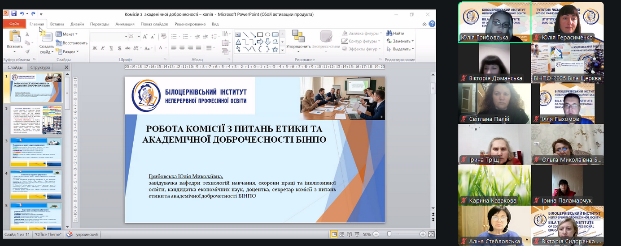Toggle underline formatting (Ч)
Viewport: 621px width, 246px height.
tap(111, 48)
